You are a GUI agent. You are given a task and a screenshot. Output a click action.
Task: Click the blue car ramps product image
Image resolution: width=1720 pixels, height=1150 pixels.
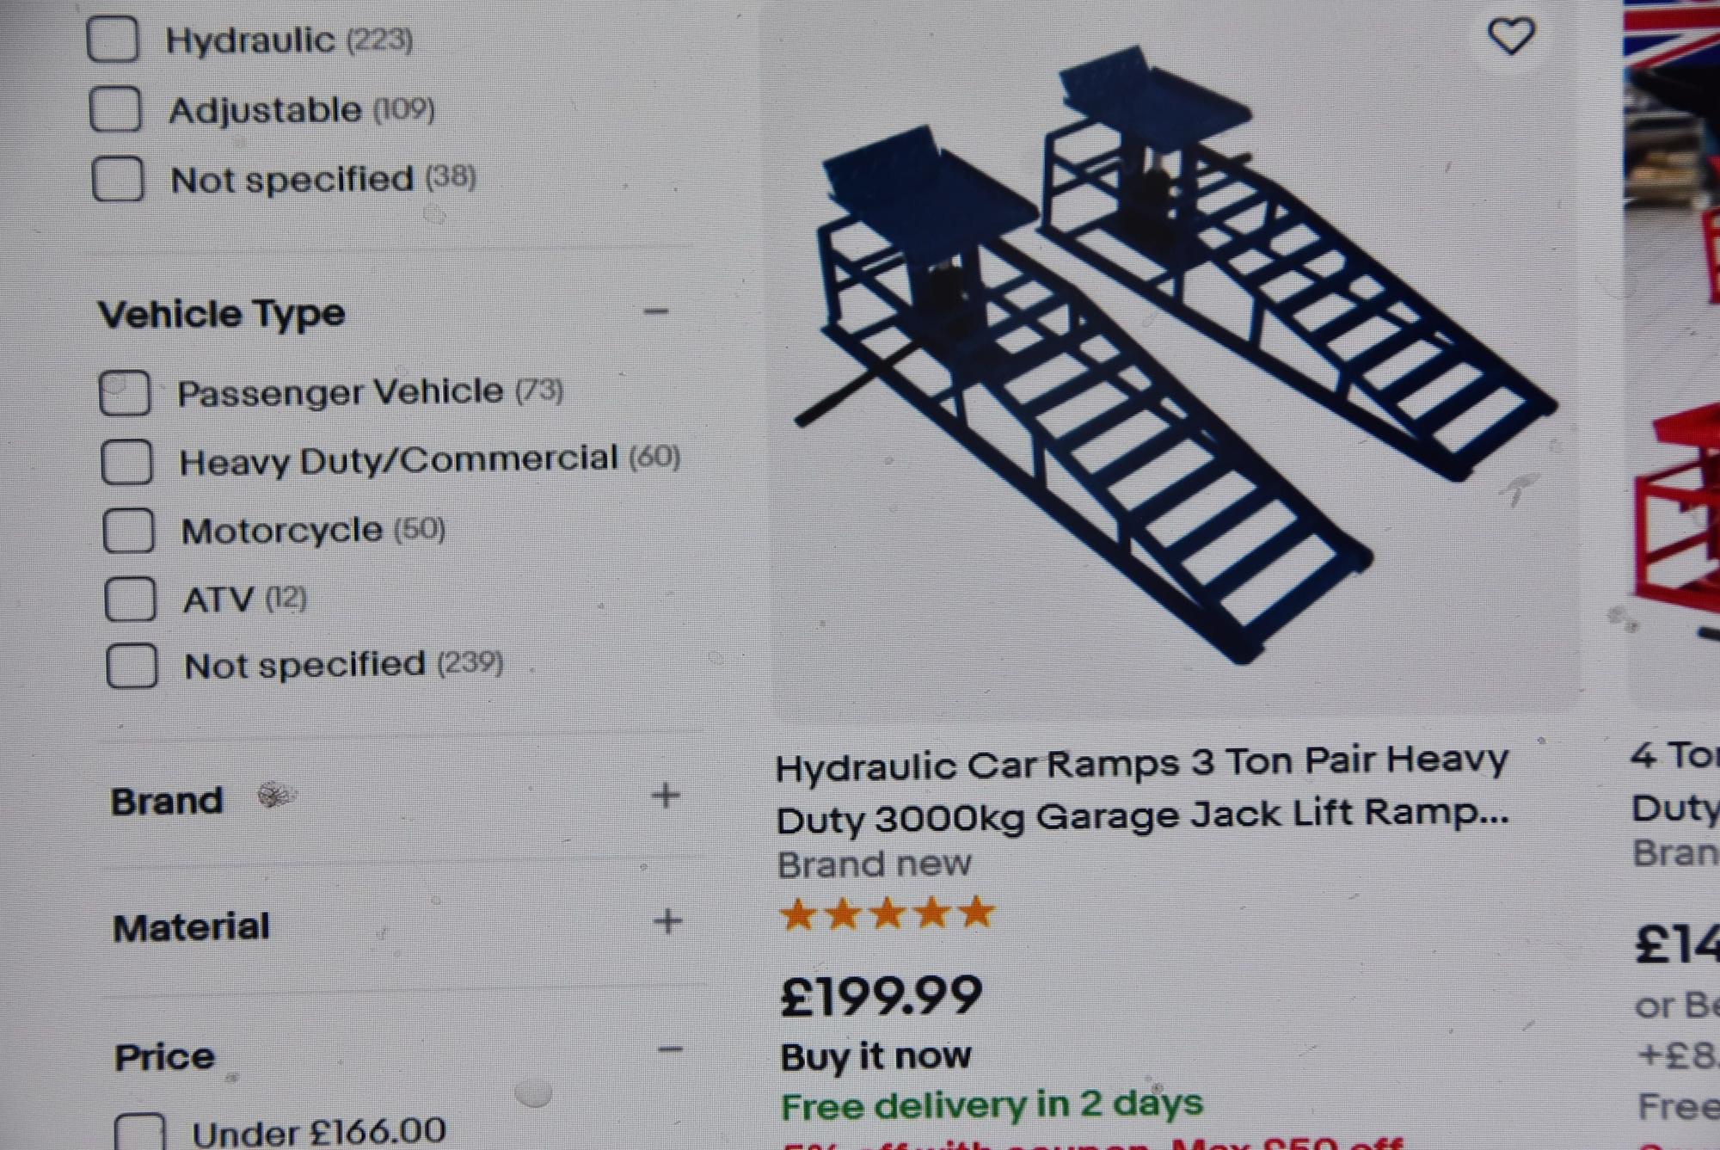pyautogui.click(x=1175, y=357)
